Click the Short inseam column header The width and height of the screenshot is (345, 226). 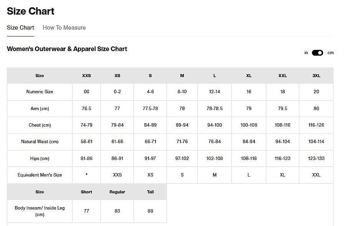point(86,192)
